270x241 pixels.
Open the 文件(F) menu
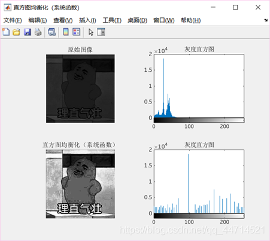click(x=13, y=20)
